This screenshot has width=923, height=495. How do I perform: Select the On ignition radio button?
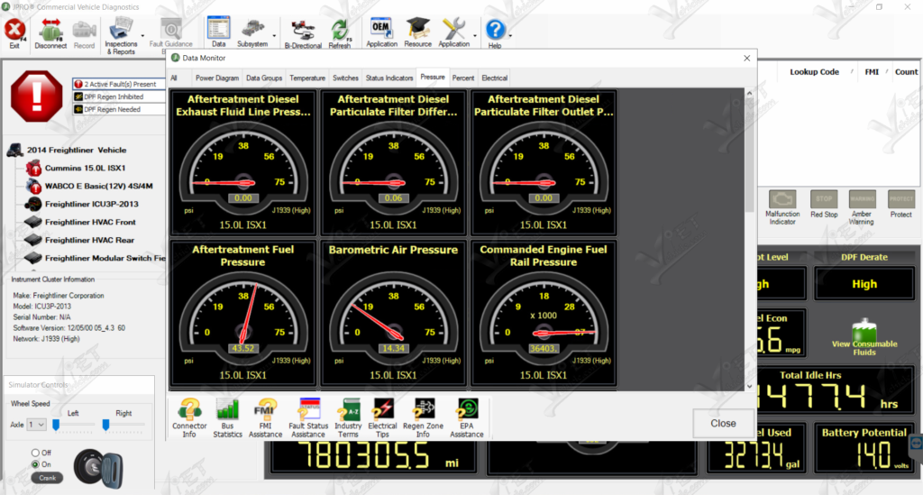(35, 464)
